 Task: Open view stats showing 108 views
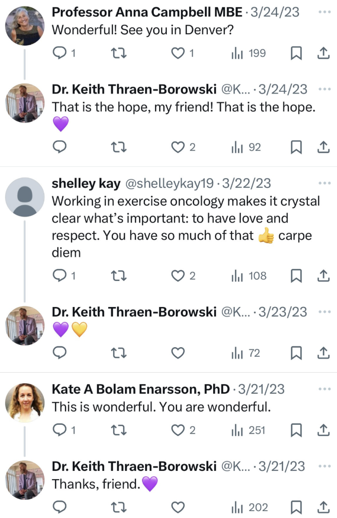249,275
